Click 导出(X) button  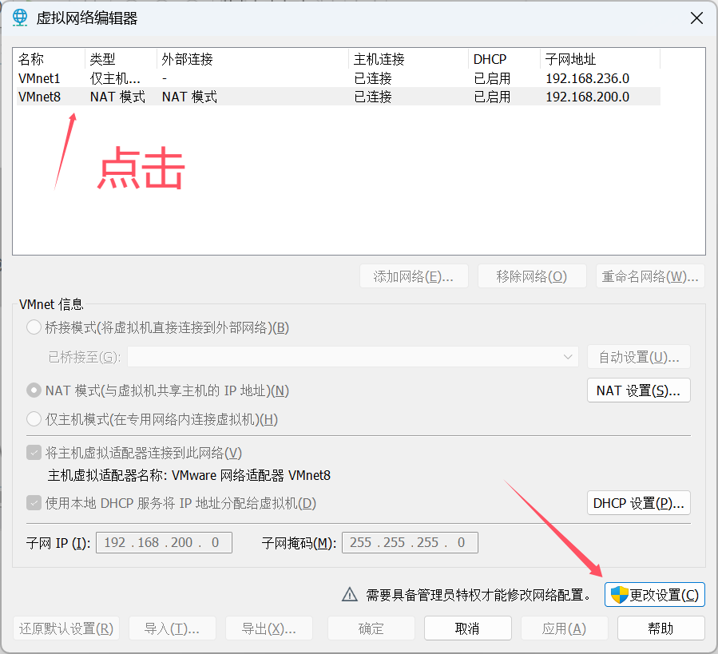269,628
